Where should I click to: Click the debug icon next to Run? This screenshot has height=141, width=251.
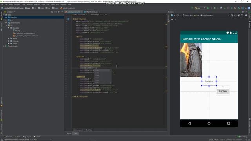pyautogui.click(x=215, y=8)
